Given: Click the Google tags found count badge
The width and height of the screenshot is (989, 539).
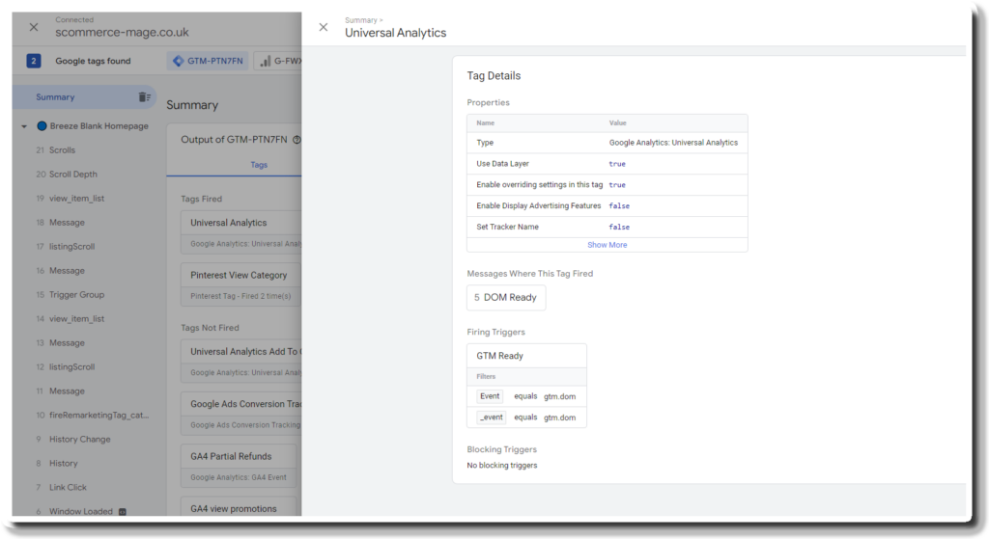Looking at the screenshot, I should point(34,61).
